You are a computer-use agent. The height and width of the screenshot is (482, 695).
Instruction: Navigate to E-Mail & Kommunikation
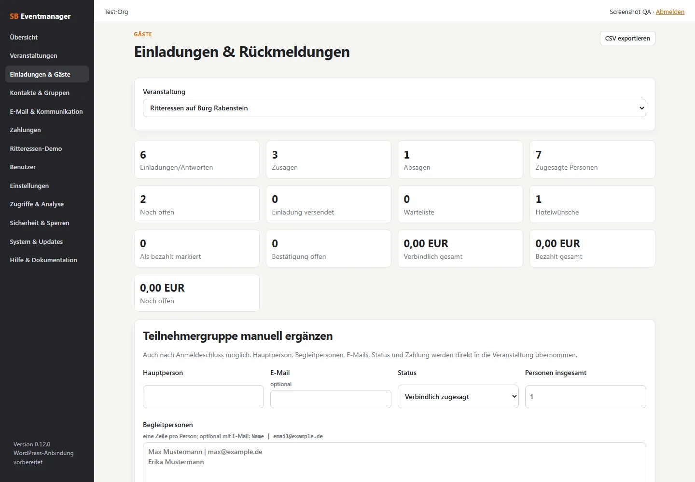pyautogui.click(x=47, y=111)
